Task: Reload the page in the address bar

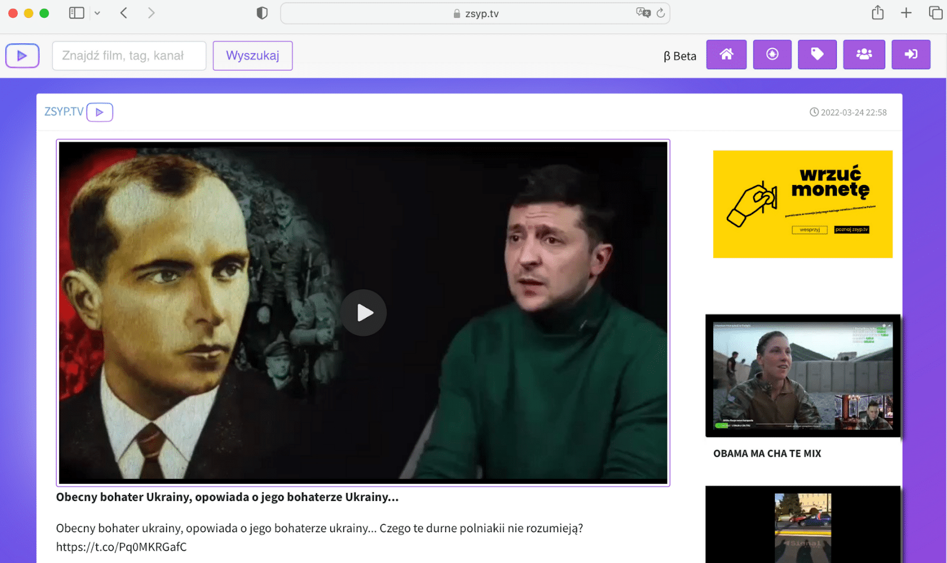Action: 661,13
